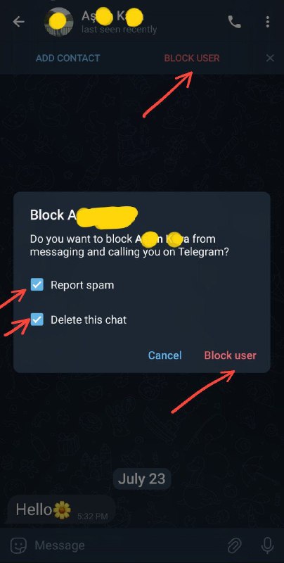Tap the July 23 date chip

(x=142, y=479)
